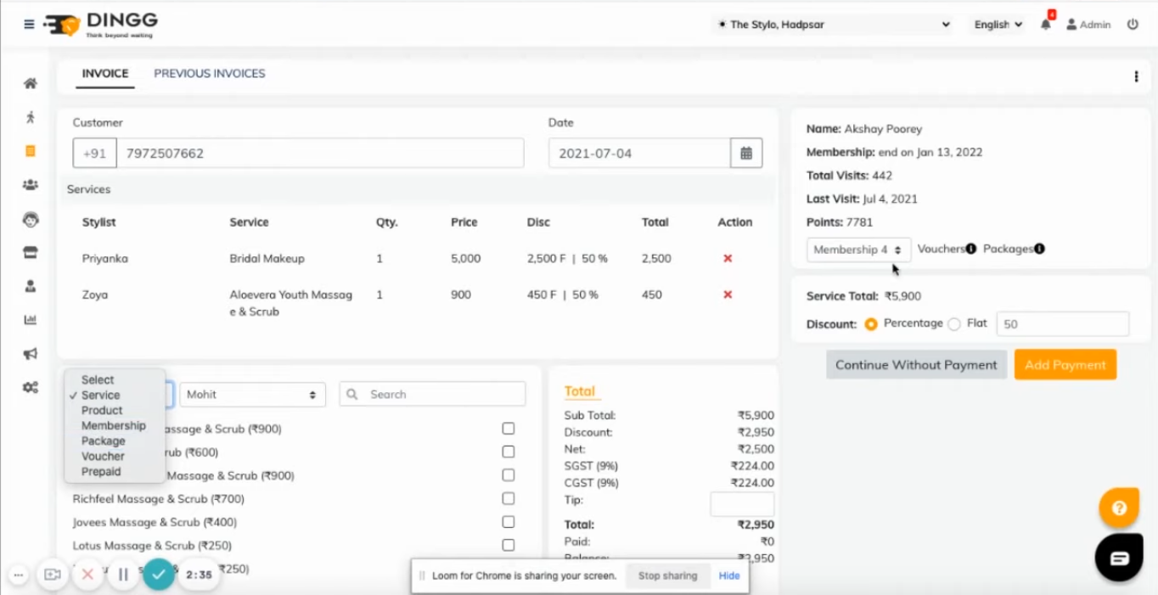Viewport: 1158px width, 595px height.
Task: Open the calendar date picker icon
Action: [x=746, y=154]
